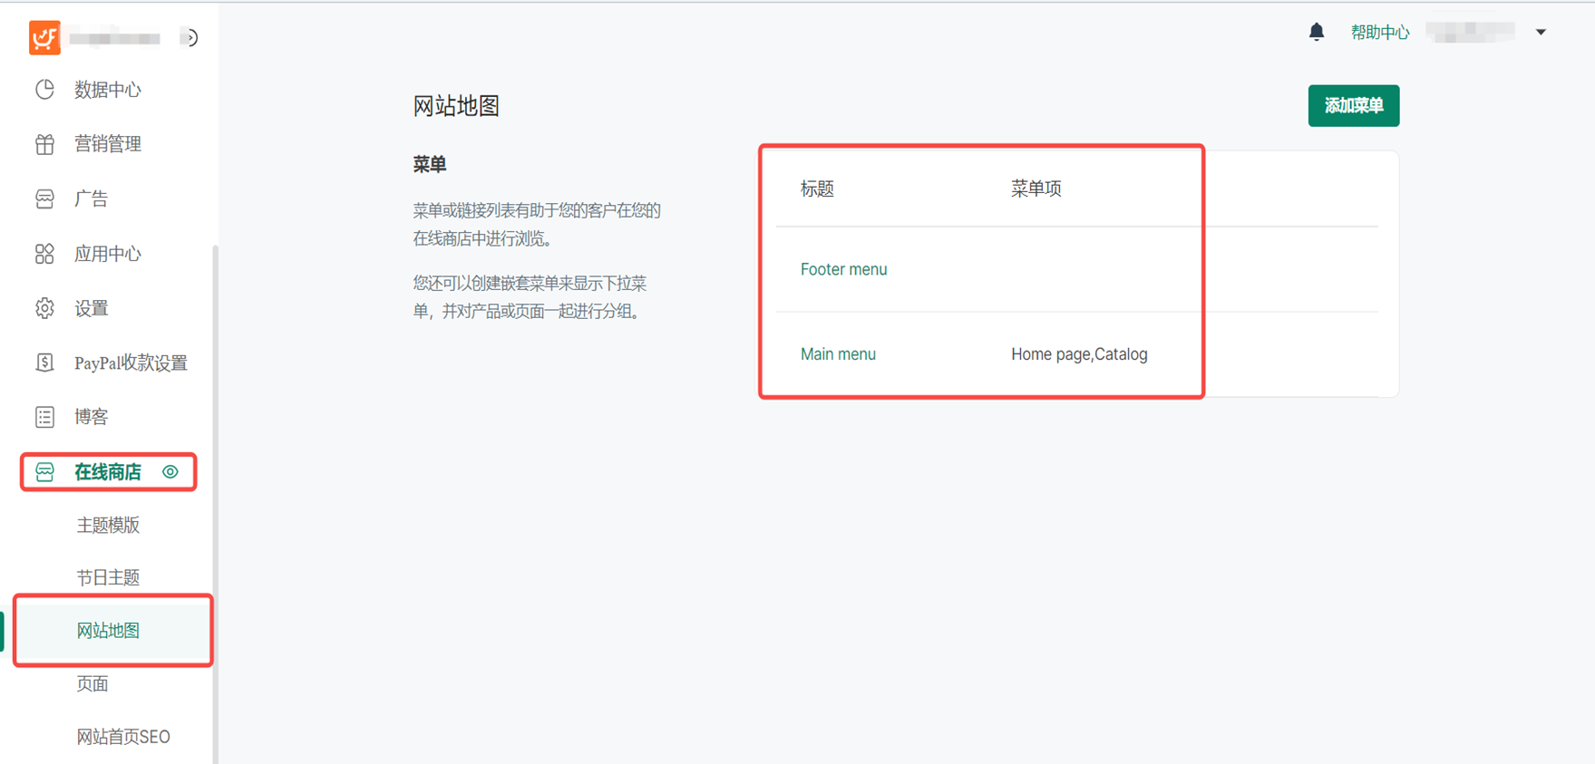This screenshot has width=1595, height=764.
Task: Open 应用中心 menu item
Action: [108, 254]
